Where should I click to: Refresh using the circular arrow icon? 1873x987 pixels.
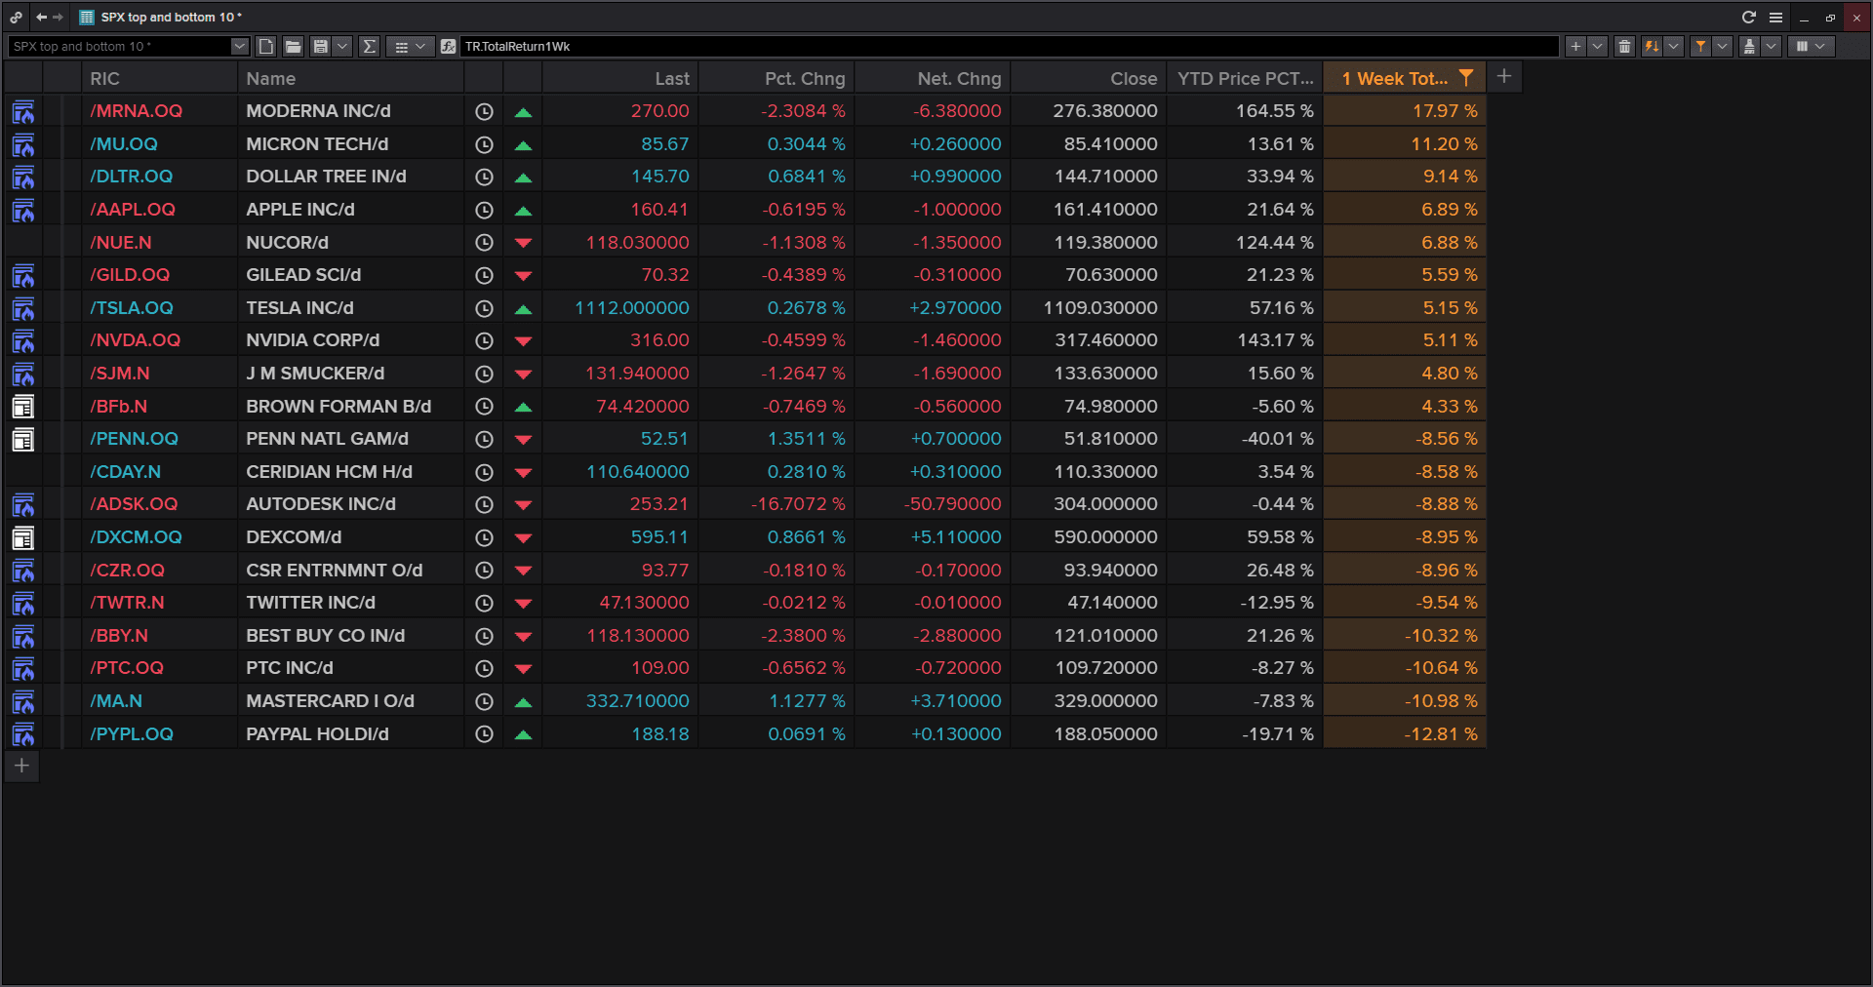(1749, 17)
